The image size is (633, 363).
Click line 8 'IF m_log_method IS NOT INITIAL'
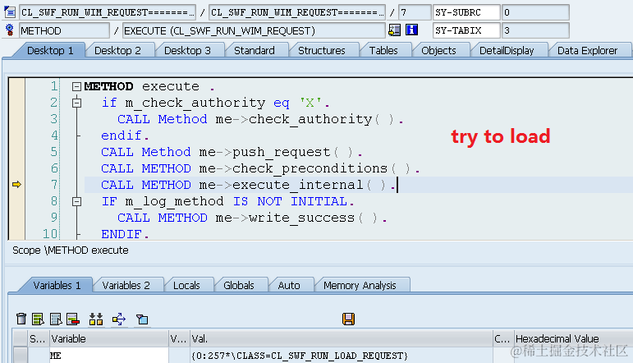tap(228, 201)
